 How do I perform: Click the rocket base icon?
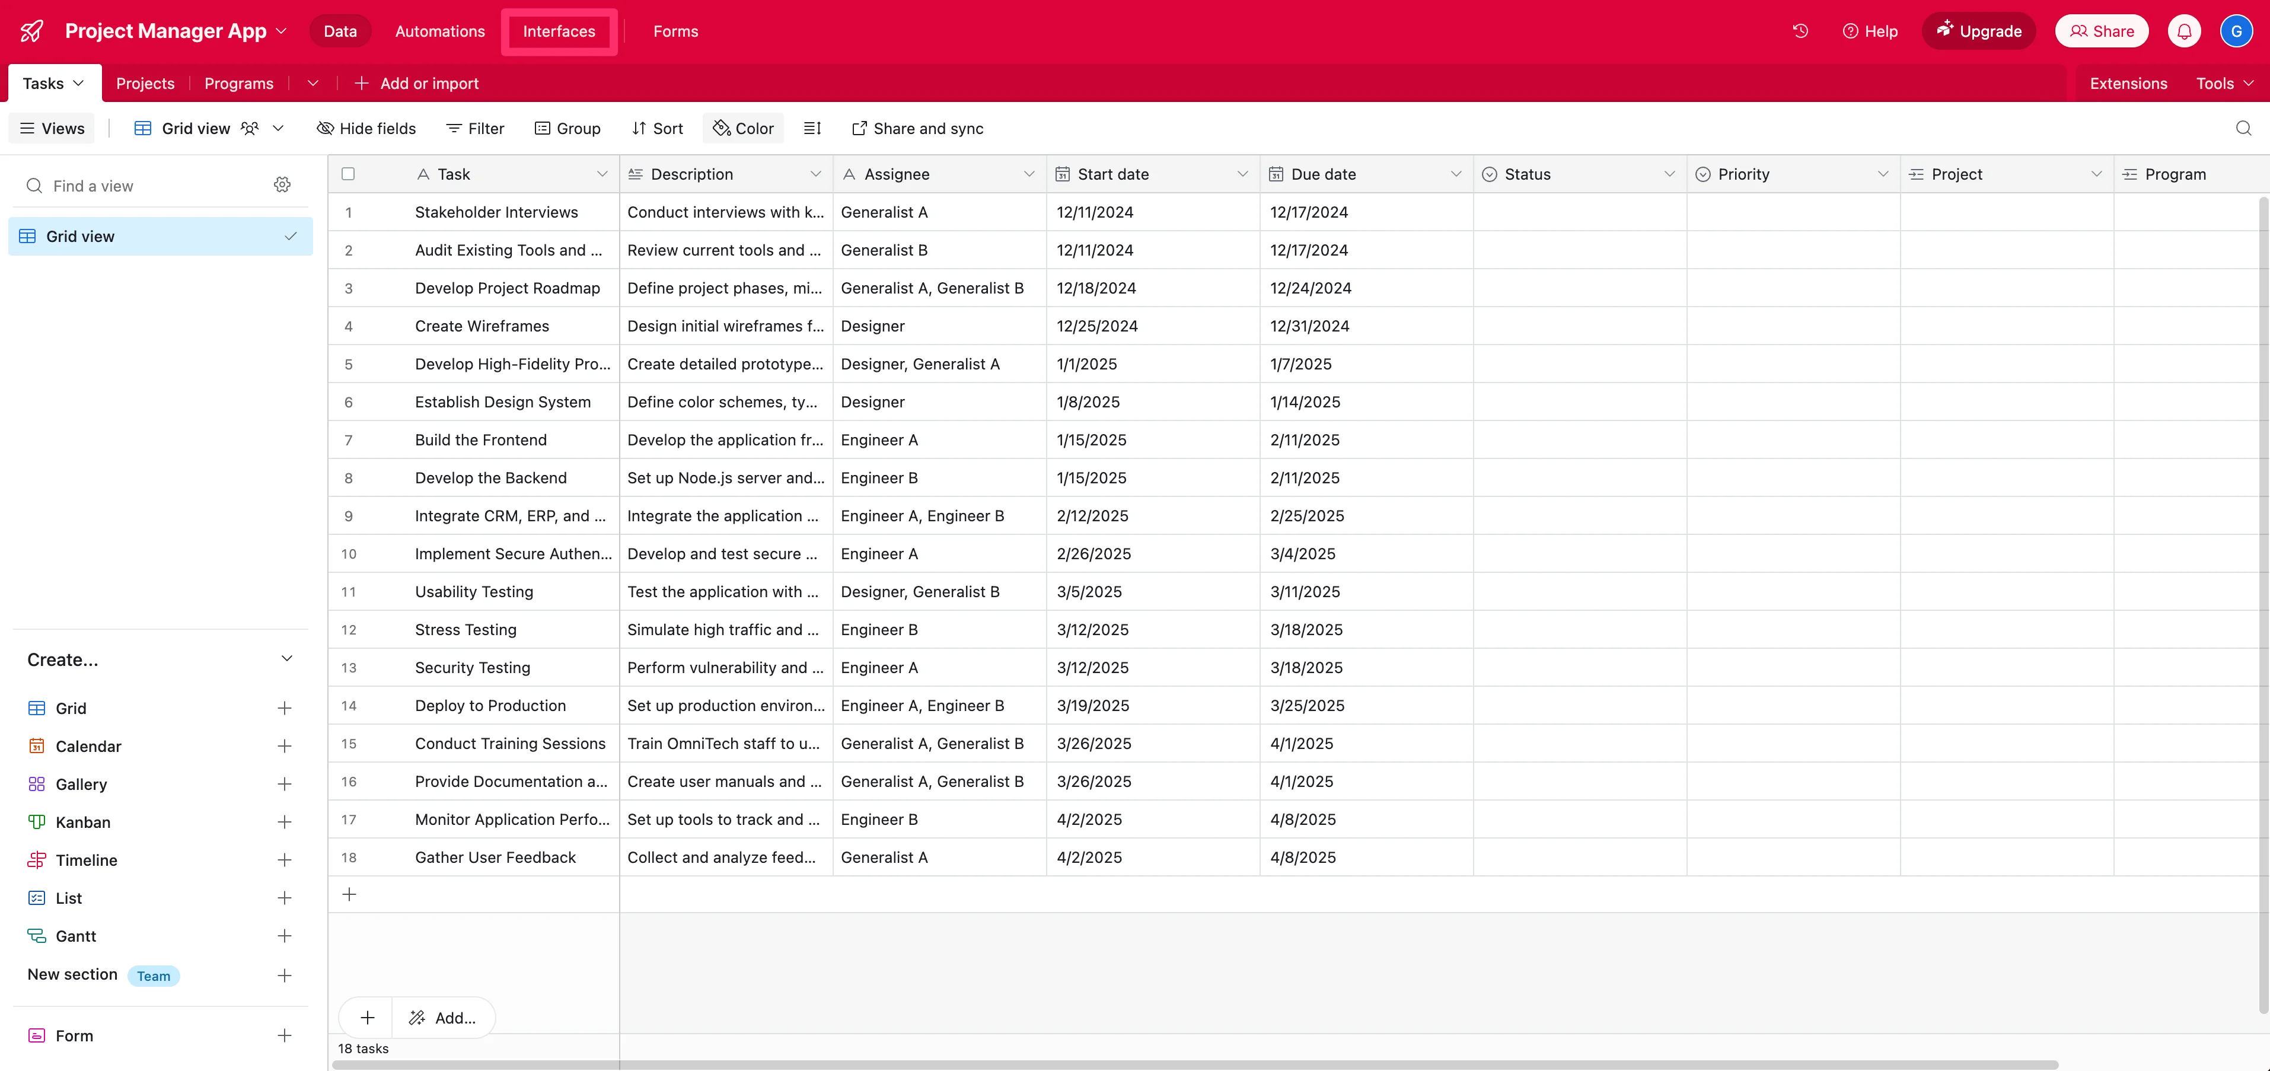31,31
